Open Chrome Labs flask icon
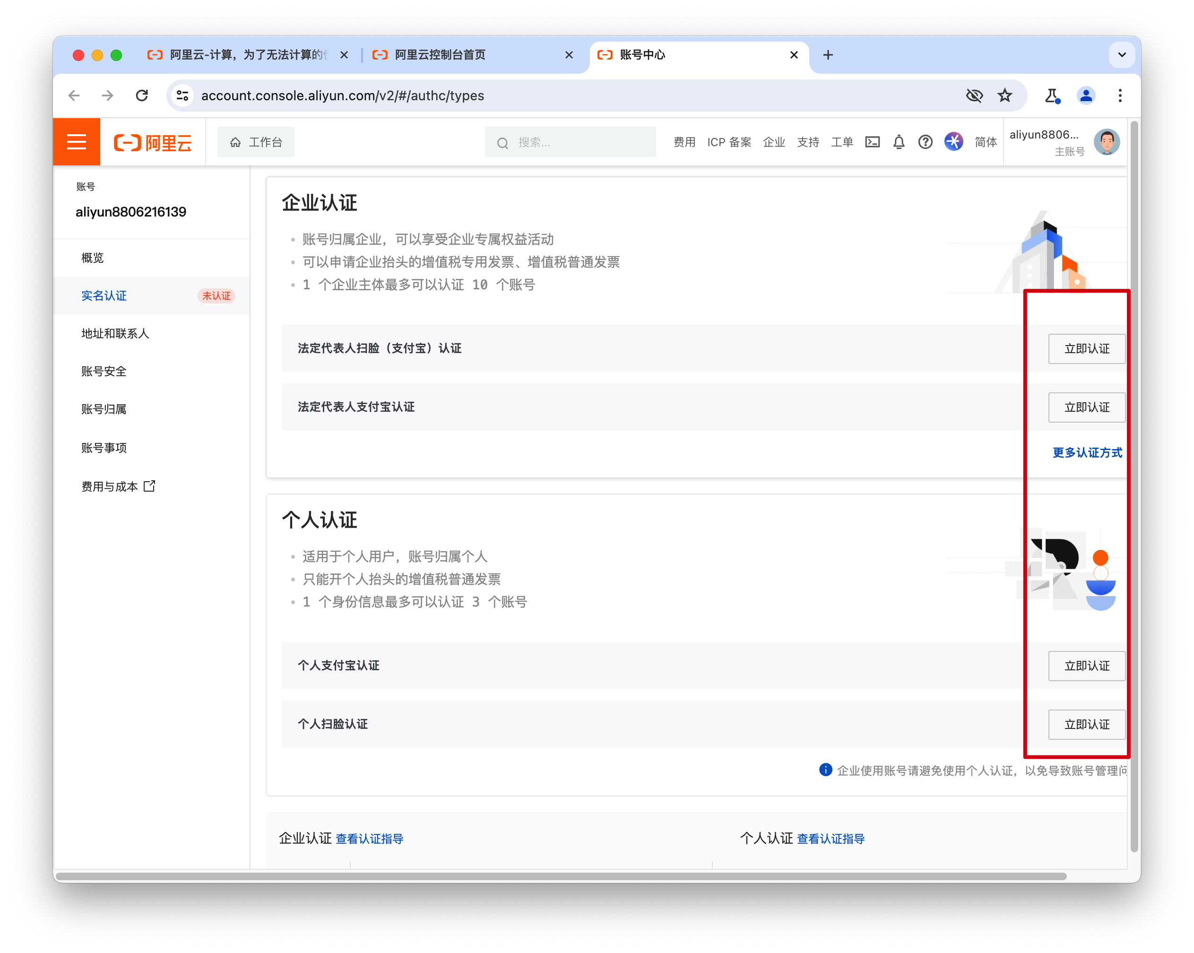The height and width of the screenshot is (953, 1194). click(1052, 96)
